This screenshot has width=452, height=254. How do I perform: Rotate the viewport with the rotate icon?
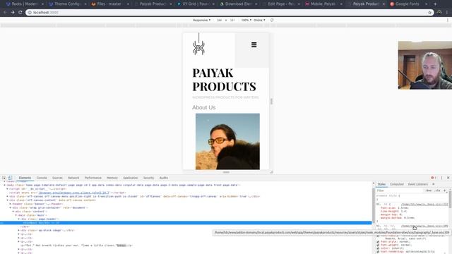272,20
